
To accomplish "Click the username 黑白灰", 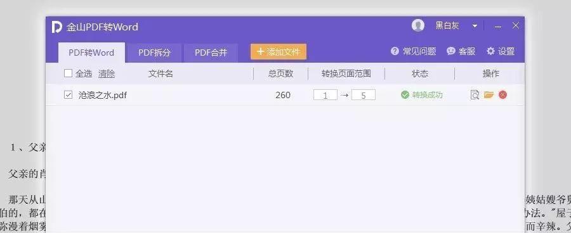I will click(447, 26).
